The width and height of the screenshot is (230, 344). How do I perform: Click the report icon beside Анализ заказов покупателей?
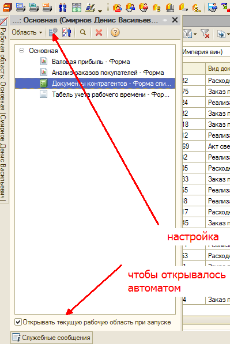(44, 72)
